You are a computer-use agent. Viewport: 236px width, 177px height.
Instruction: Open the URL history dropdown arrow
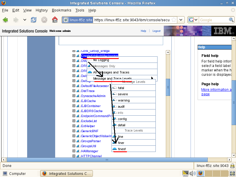pos(181,20)
